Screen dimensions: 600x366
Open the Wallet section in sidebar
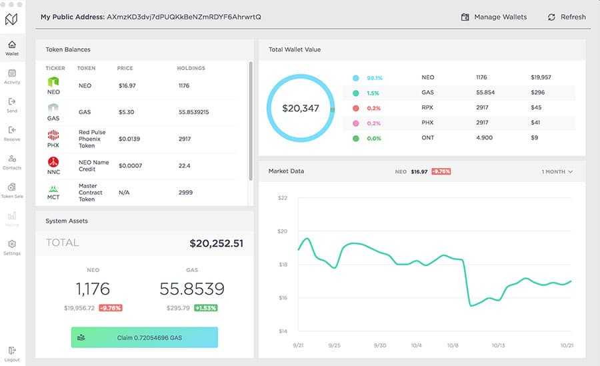click(x=12, y=48)
